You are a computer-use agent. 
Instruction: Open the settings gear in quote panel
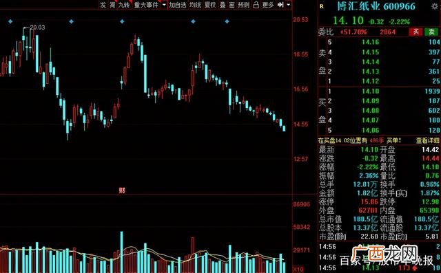coord(435,6)
